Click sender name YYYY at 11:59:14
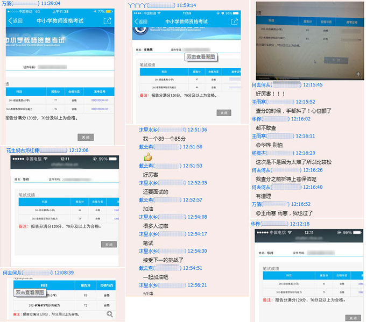Viewport: 366px width, 322px height. click(137, 5)
